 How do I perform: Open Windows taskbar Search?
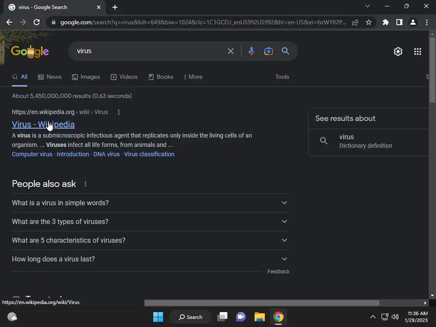tap(190, 317)
